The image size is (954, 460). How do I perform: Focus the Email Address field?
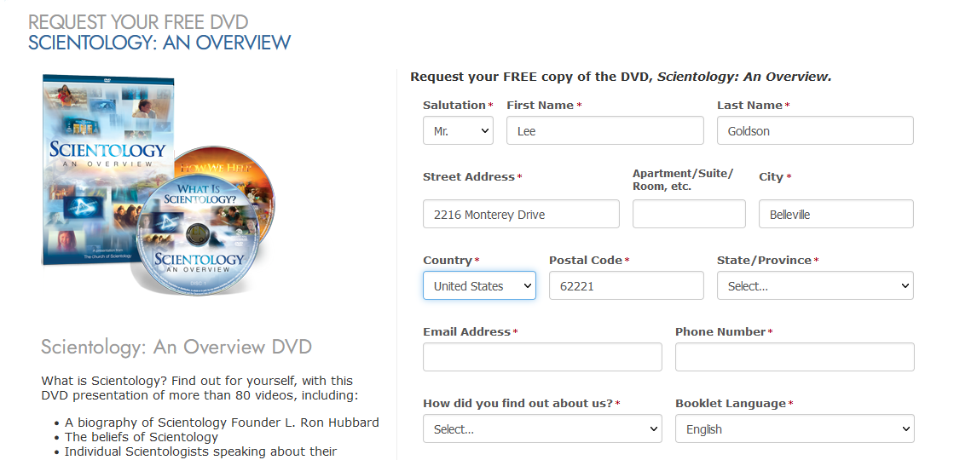pos(541,358)
